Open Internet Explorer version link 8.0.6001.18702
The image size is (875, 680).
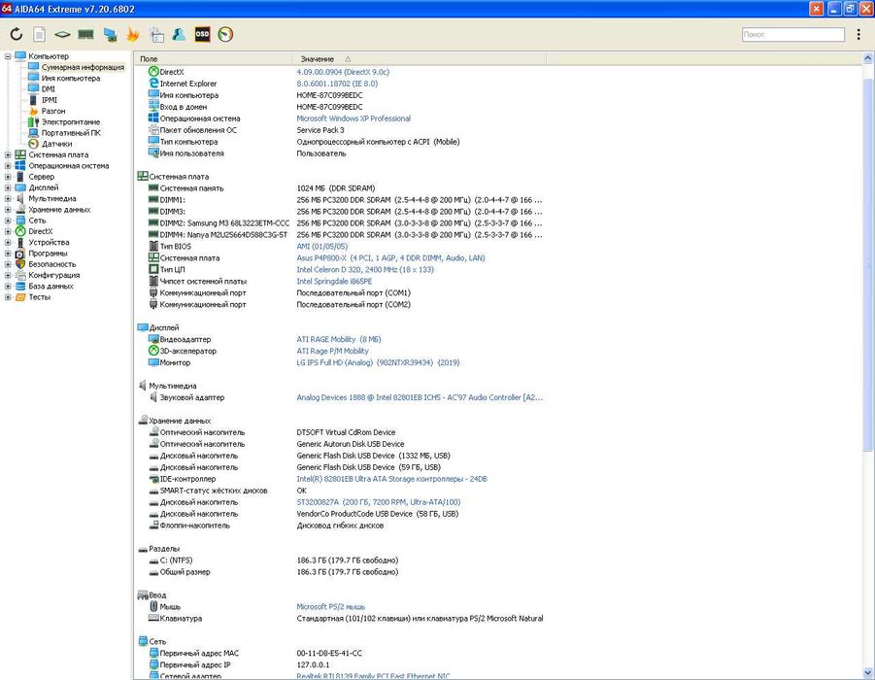(x=337, y=84)
